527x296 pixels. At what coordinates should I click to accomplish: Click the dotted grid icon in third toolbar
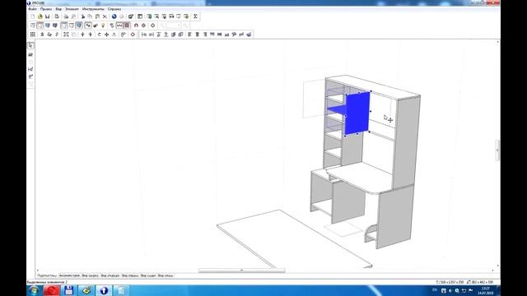pos(33,35)
